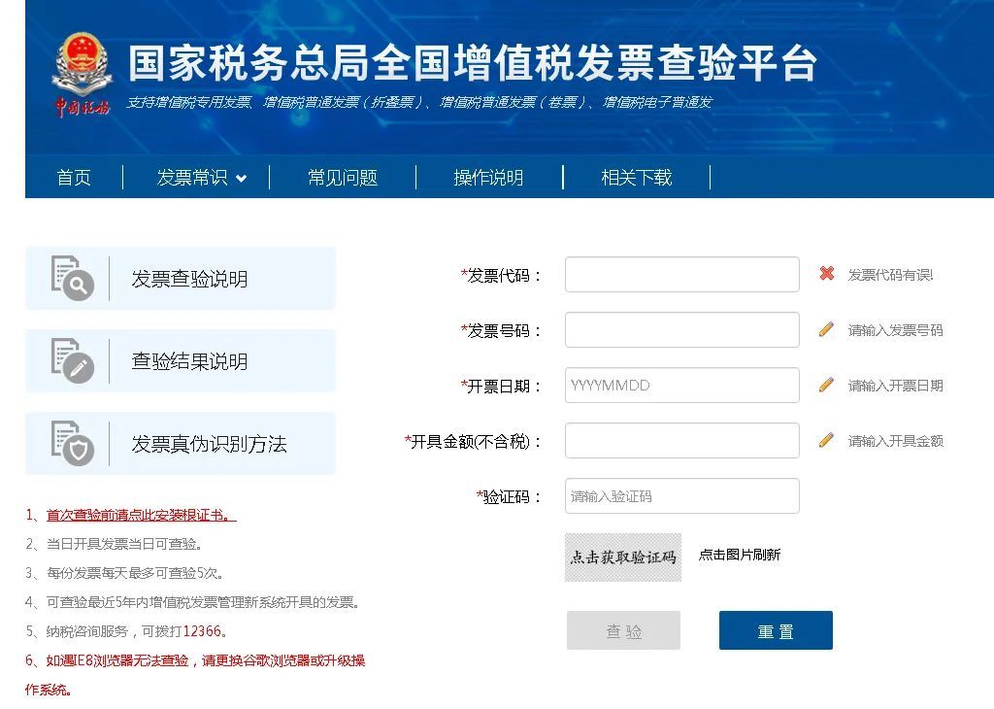Open the 常见问题 page
The height and width of the screenshot is (709, 994).
[342, 178]
